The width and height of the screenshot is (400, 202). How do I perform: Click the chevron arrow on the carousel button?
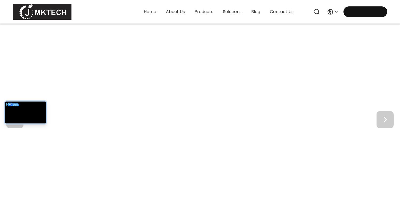tap(385, 120)
